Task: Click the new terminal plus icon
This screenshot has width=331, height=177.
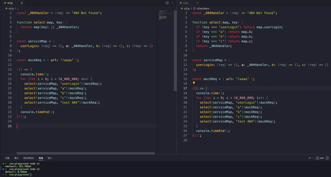Action: (310, 158)
